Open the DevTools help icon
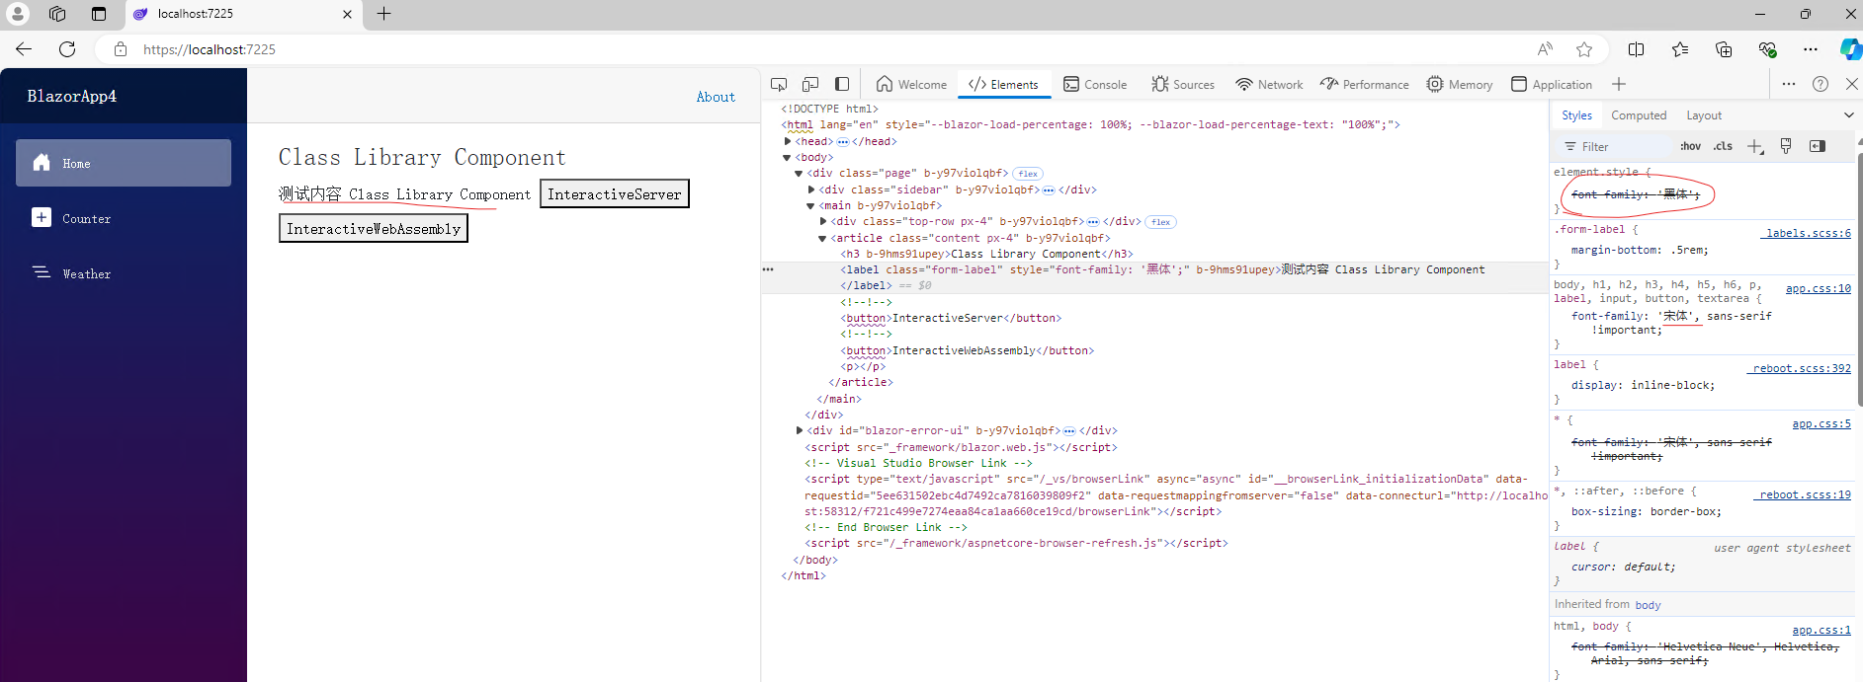 point(1821,85)
